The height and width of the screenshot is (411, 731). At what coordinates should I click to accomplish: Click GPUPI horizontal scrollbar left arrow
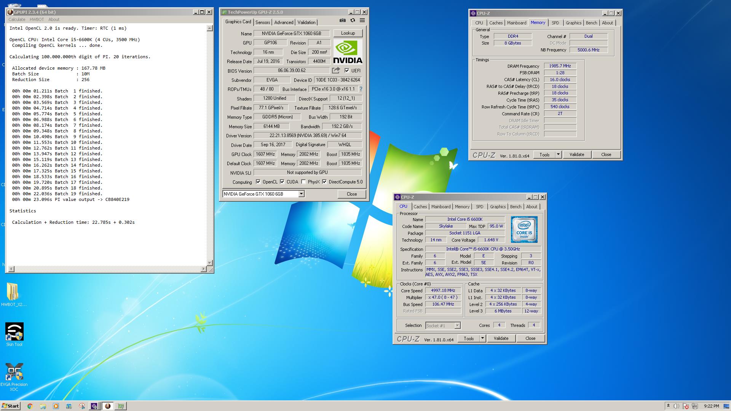tap(11, 269)
